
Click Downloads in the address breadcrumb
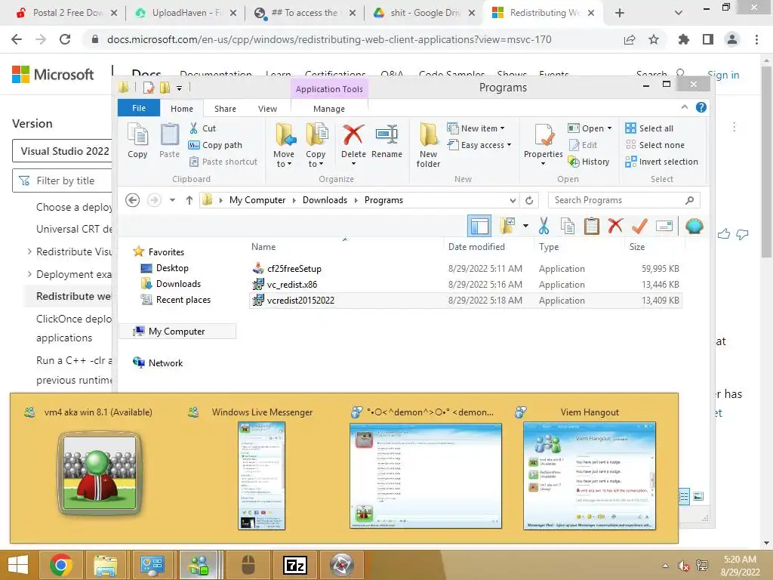click(x=325, y=200)
